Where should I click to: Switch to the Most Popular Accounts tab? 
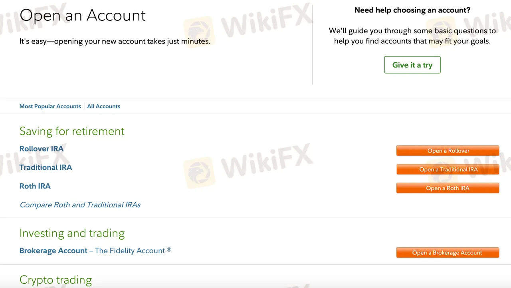50,106
